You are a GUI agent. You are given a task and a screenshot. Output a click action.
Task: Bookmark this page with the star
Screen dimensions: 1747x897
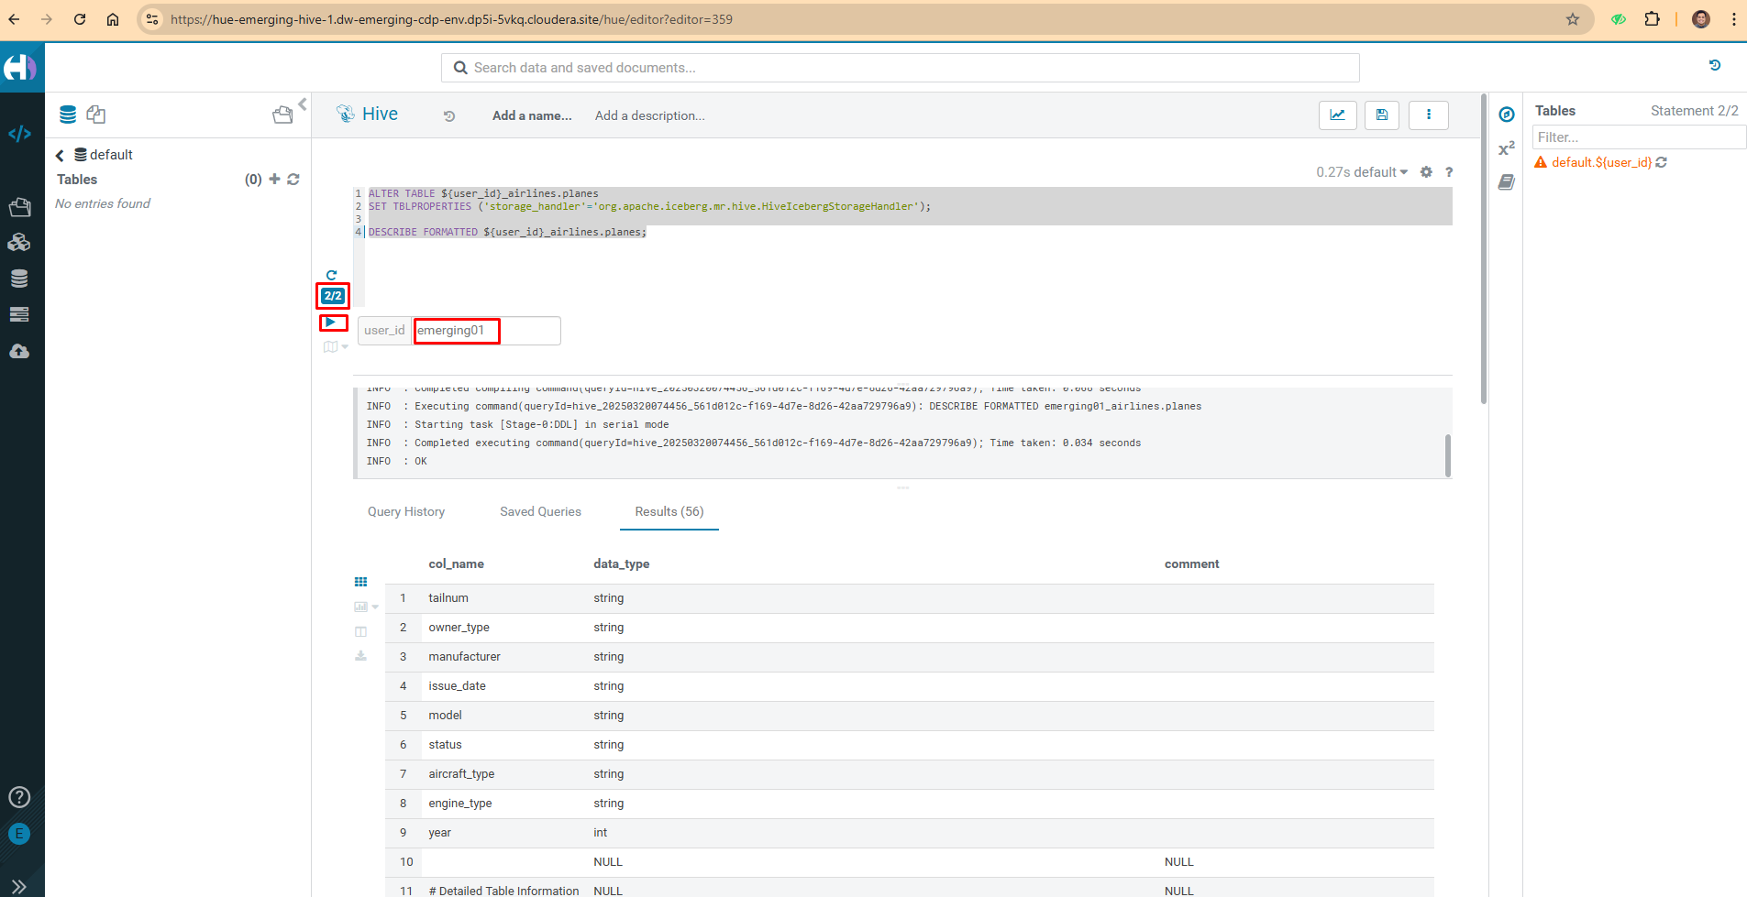pos(1573,19)
